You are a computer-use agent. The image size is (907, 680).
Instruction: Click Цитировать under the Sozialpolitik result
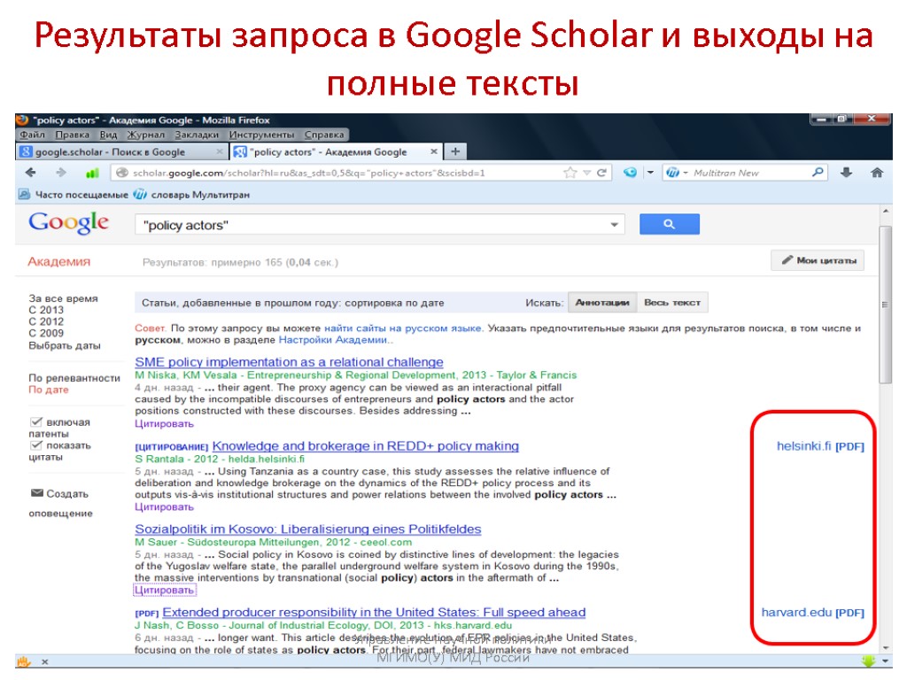pos(164,591)
